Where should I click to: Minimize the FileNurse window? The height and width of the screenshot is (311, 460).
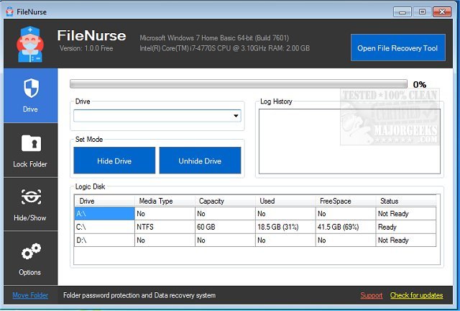[402, 12]
